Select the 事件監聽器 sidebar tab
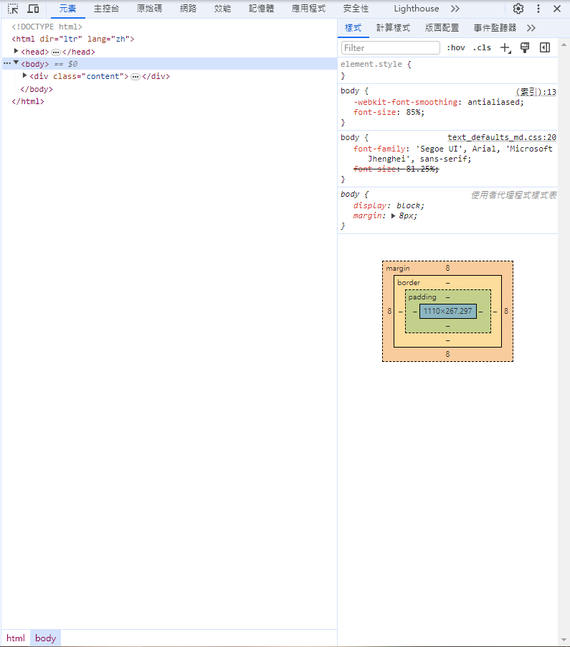Viewport: 570px width, 647px height. [x=495, y=28]
